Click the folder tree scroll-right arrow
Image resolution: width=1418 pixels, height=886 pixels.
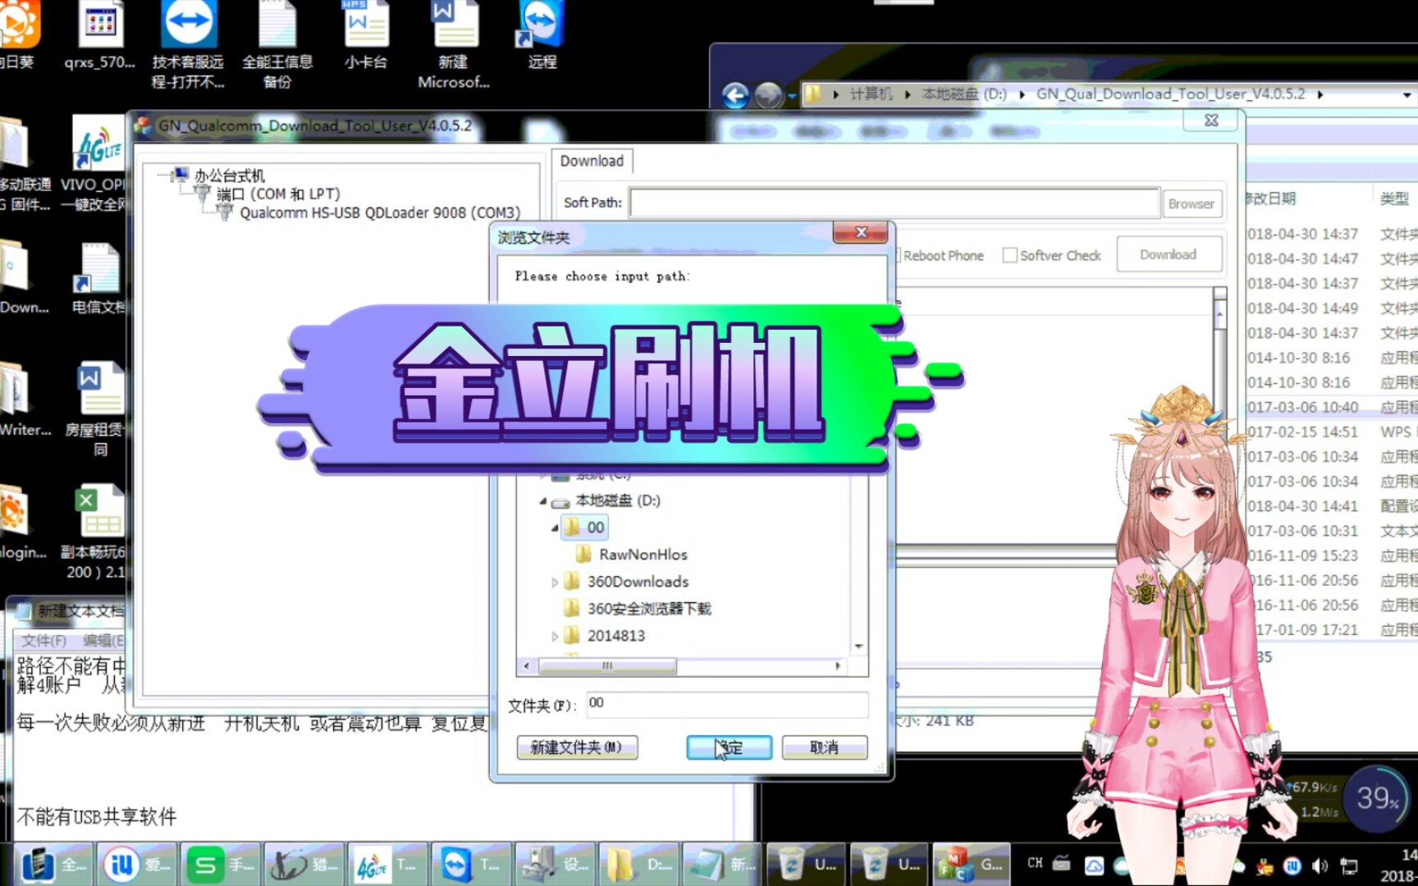pyautogui.click(x=837, y=665)
